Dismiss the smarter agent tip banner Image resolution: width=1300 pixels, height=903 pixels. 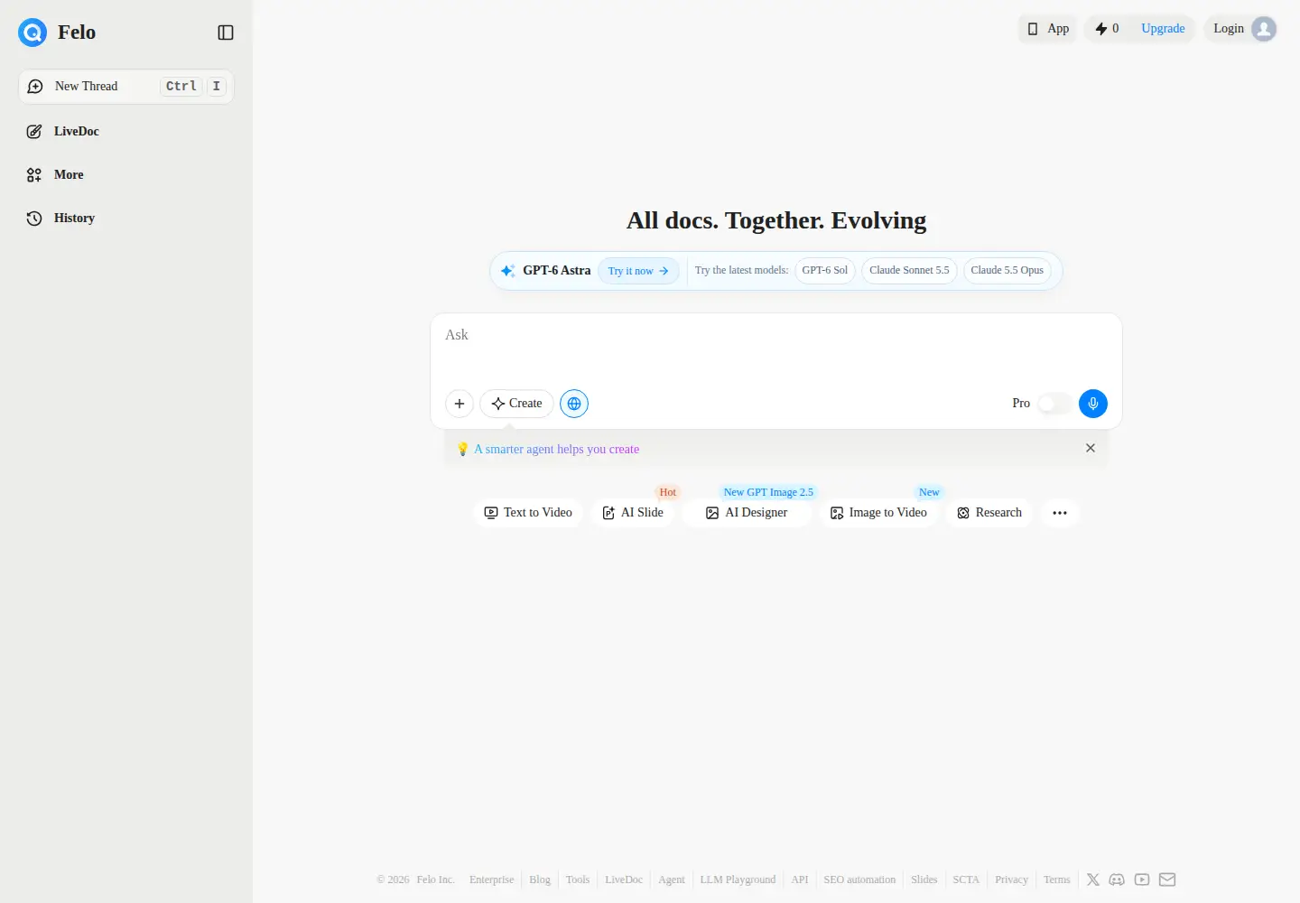(1091, 449)
